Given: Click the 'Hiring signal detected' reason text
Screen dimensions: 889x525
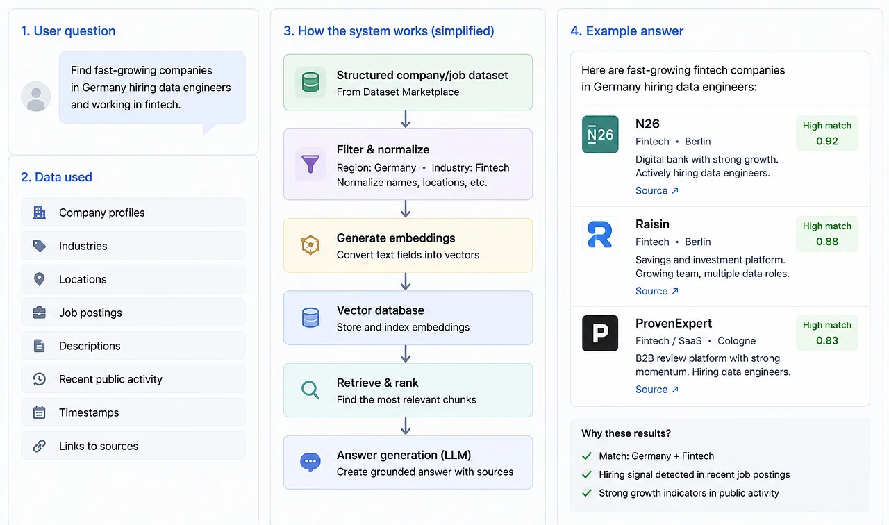Looking at the screenshot, I should pyautogui.click(x=695, y=475).
